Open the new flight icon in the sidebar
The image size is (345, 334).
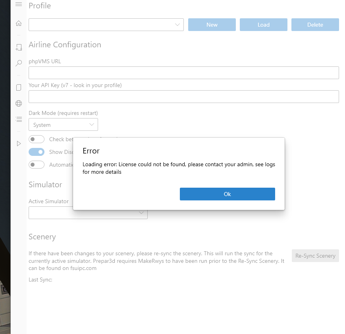click(18, 47)
